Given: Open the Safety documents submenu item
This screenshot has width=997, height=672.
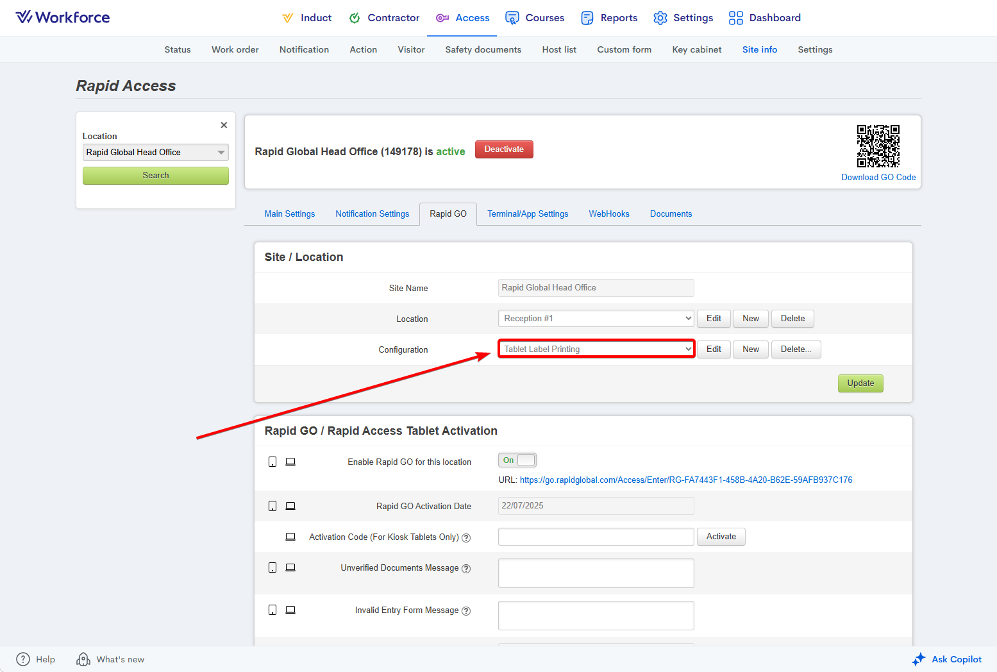Looking at the screenshot, I should (483, 49).
